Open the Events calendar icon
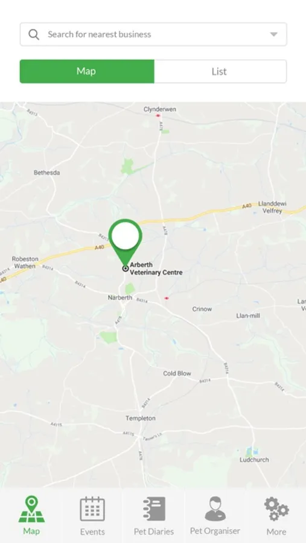Screen dimensions: 306x543 92,509
